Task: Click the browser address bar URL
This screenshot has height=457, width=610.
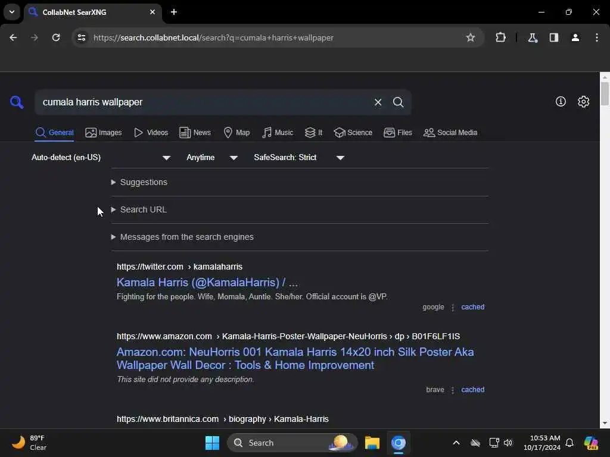Action: tap(213, 37)
